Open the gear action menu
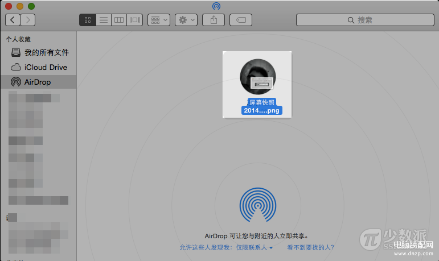The height and width of the screenshot is (261, 439). tap(186, 20)
